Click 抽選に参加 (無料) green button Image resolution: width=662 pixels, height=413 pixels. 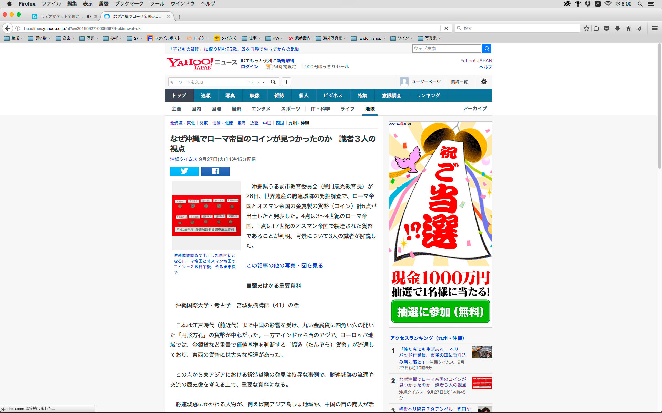coord(440,311)
